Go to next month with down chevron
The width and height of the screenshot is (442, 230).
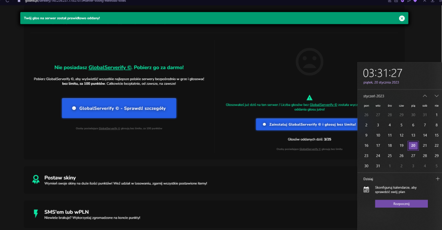pyautogui.click(x=436, y=96)
